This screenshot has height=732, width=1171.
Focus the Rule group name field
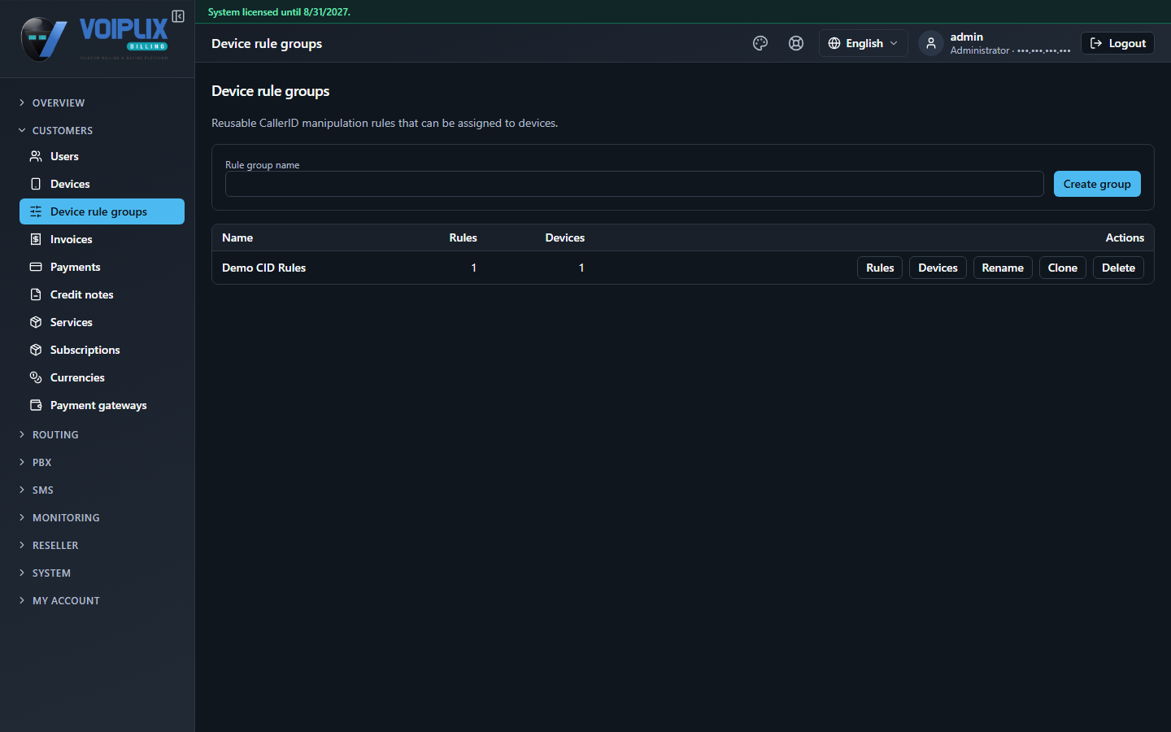(634, 184)
